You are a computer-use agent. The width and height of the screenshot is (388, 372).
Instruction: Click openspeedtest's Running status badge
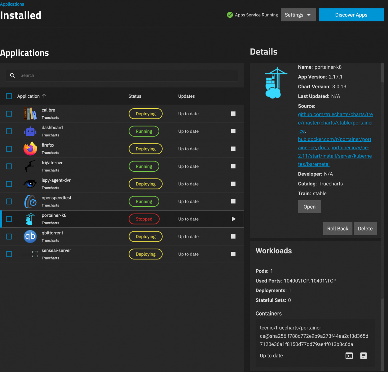144,201
